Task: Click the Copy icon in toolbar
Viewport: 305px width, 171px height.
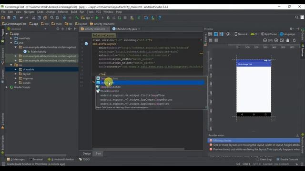Action: pos(39,18)
